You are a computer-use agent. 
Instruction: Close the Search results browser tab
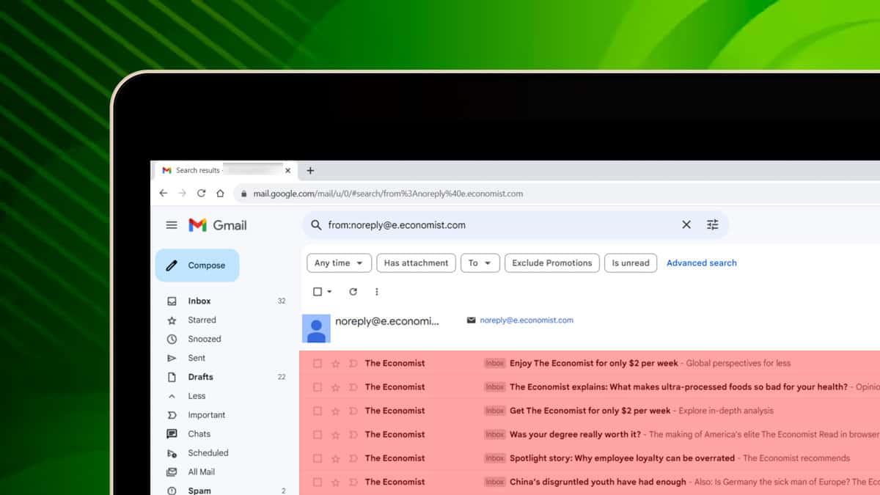coord(287,170)
